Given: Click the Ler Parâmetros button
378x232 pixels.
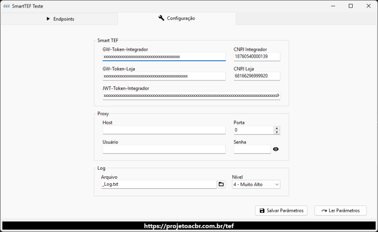Looking at the screenshot, I should pos(340,210).
